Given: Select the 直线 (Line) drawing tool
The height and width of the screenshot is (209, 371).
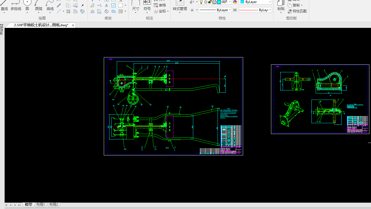Looking at the screenshot, I should pos(4,5).
